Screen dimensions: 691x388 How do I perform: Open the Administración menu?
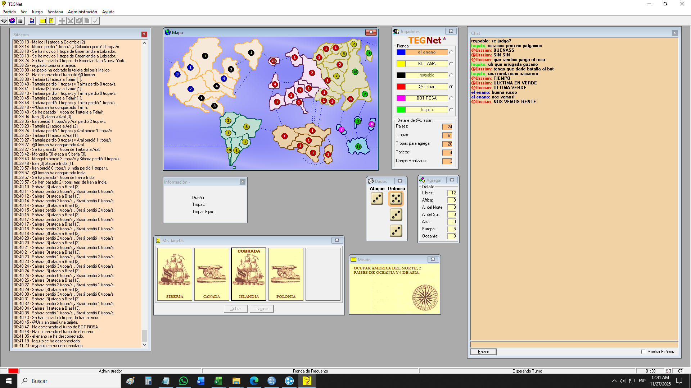(82, 12)
